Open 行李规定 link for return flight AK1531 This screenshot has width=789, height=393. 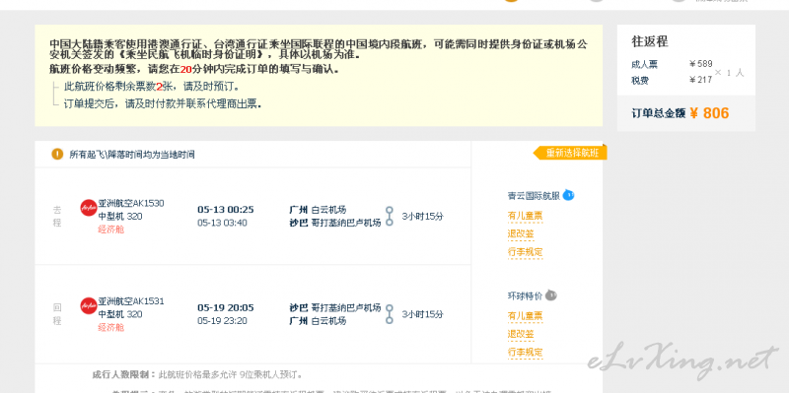point(525,353)
